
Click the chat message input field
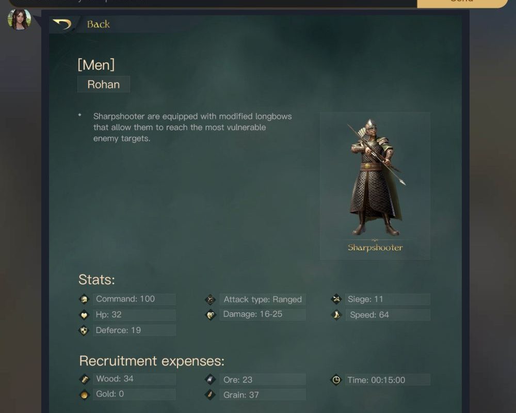tap(213, 3)
